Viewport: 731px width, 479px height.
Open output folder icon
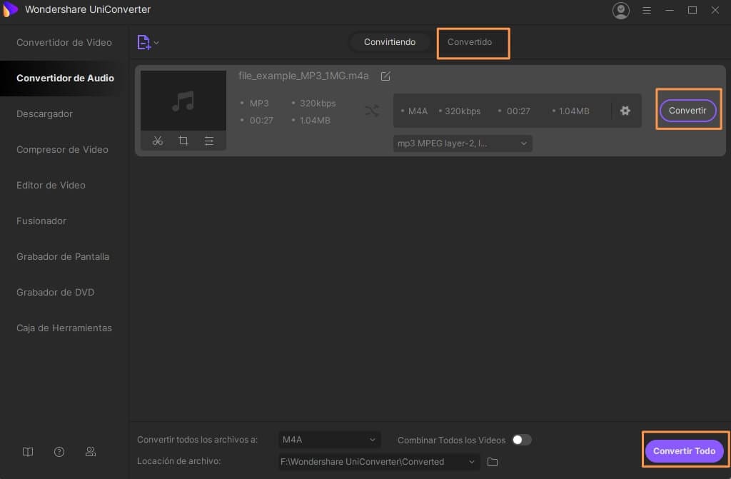point(493,462)
